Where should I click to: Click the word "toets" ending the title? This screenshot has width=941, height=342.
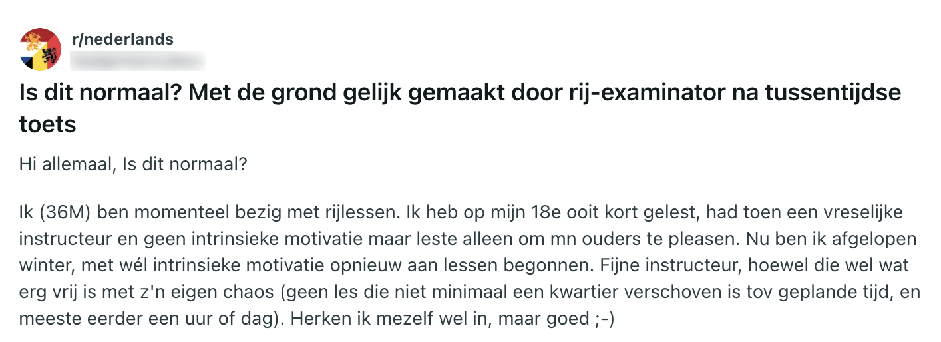tap(47, 124)
